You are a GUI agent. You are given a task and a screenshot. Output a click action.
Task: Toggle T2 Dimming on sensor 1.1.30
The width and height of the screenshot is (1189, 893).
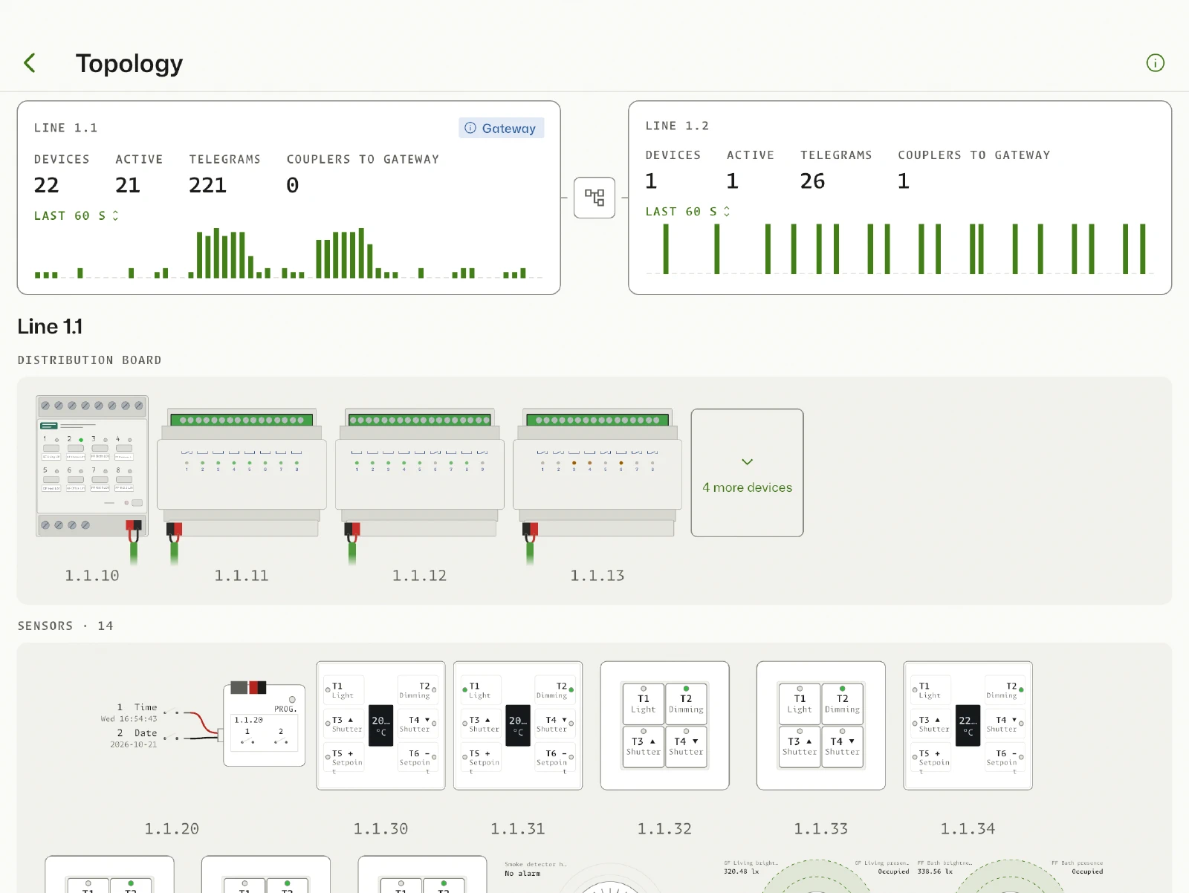pos(417,690)
